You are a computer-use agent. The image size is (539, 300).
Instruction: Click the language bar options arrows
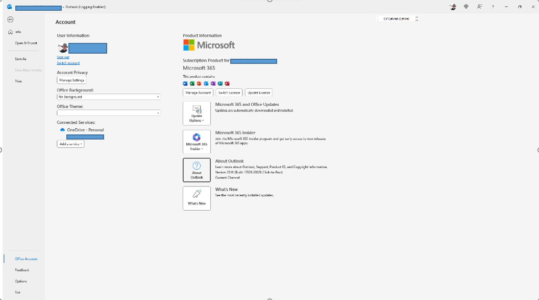tap(417, 18)
